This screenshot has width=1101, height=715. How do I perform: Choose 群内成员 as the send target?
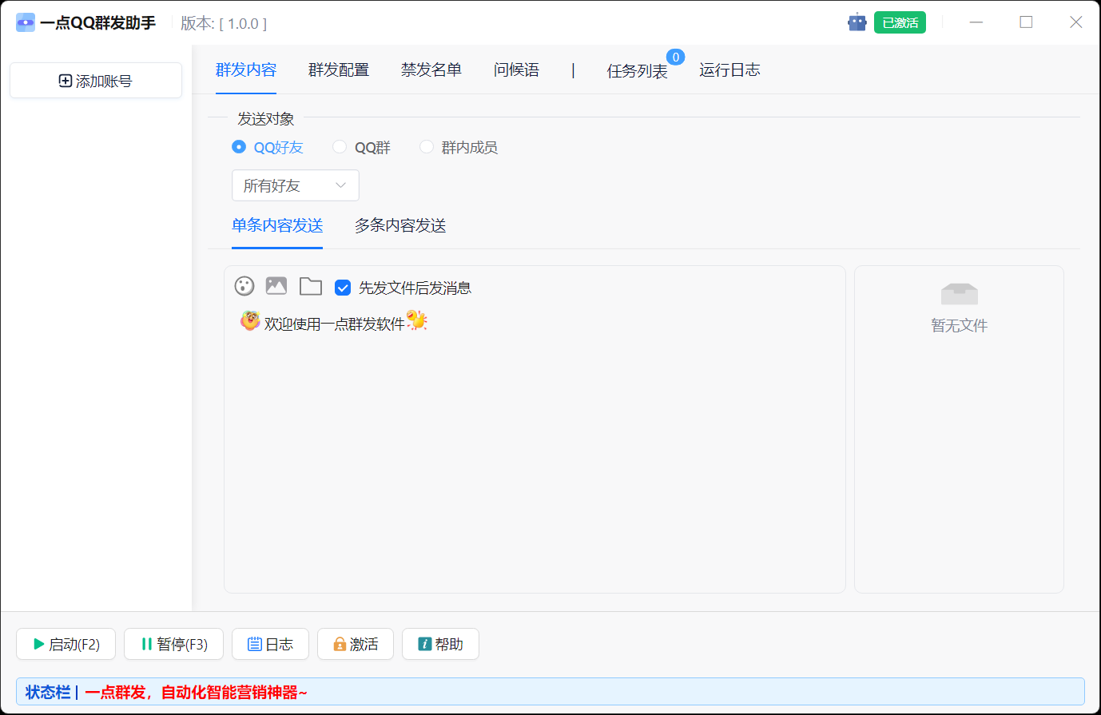[426, 146]
